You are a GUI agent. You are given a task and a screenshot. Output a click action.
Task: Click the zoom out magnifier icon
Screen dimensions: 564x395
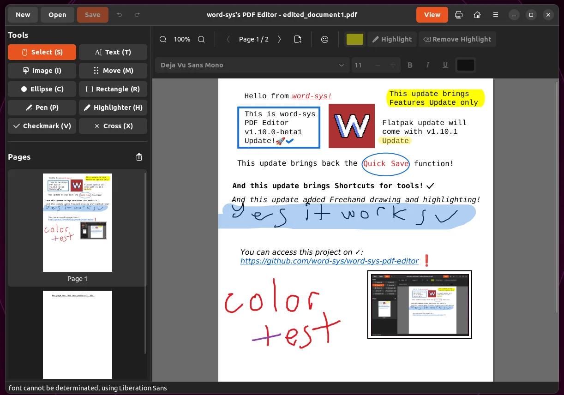click(163, 39)
